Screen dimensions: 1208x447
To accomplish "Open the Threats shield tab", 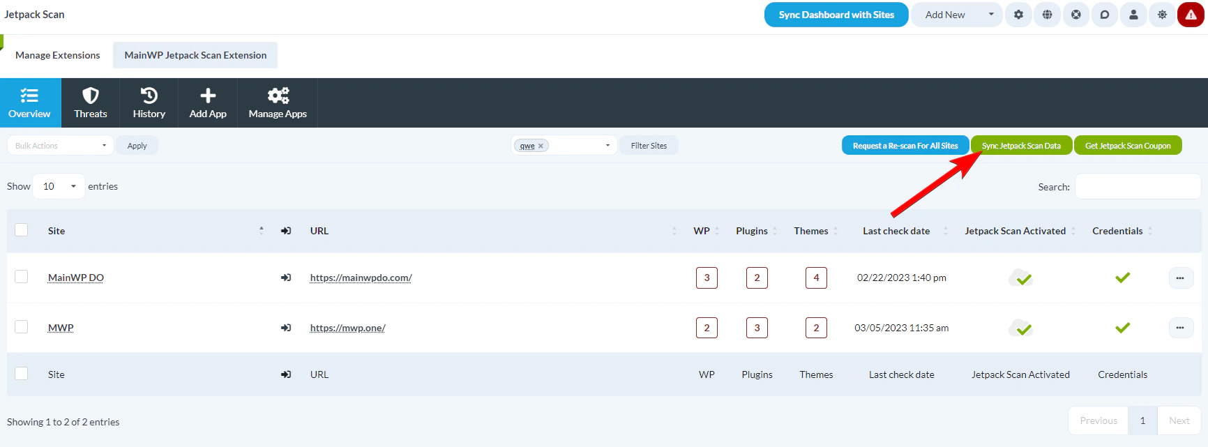I will 91,103.
